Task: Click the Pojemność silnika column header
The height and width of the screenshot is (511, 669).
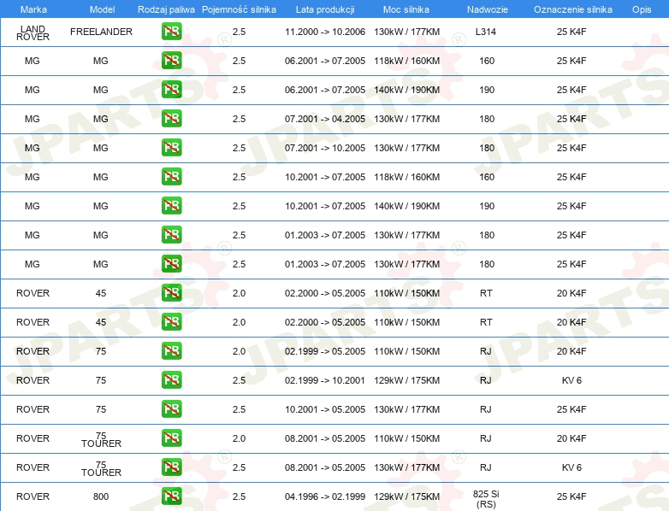Action: coord(239,9)
